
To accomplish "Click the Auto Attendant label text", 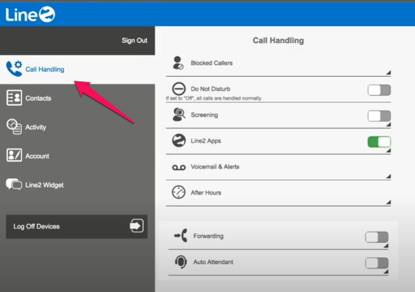I will point(213,262).
